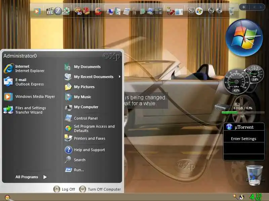The width and height of the screenshot is (269, 201).
Task: Click the first system tray icon
Action: point(235,197)
